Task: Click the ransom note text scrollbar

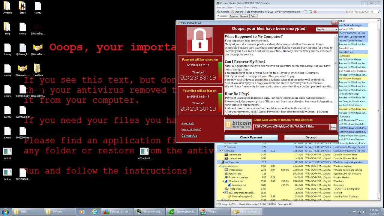Action: pyautogui.click(x=336, y=74)
